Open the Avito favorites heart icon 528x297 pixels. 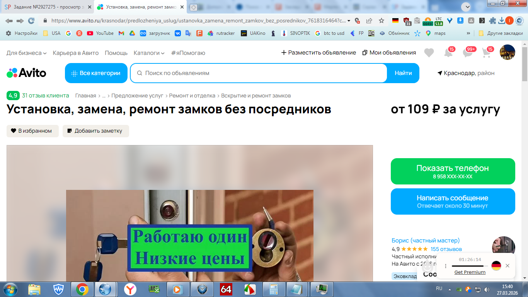[429, 53]
